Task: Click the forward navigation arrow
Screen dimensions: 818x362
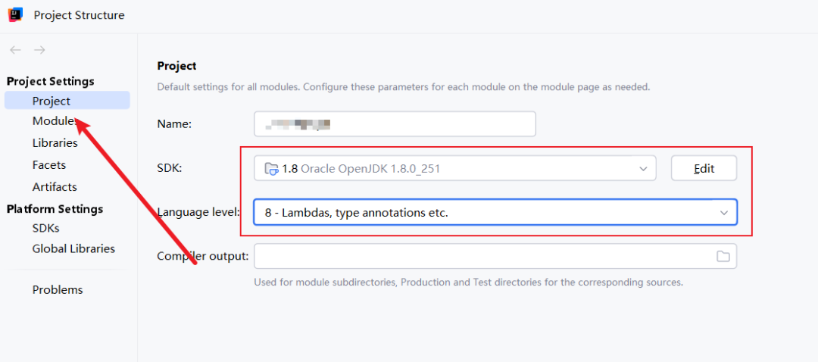Action: click(x=39, y=50)
